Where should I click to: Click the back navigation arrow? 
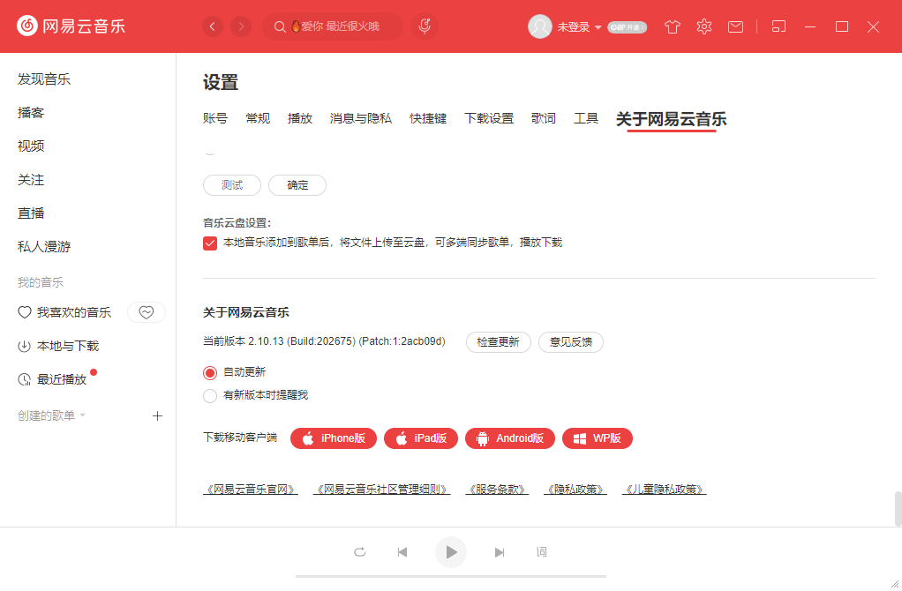213,26
